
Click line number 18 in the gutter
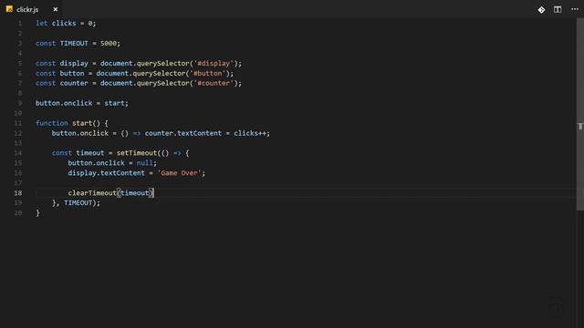coord(18,193)
